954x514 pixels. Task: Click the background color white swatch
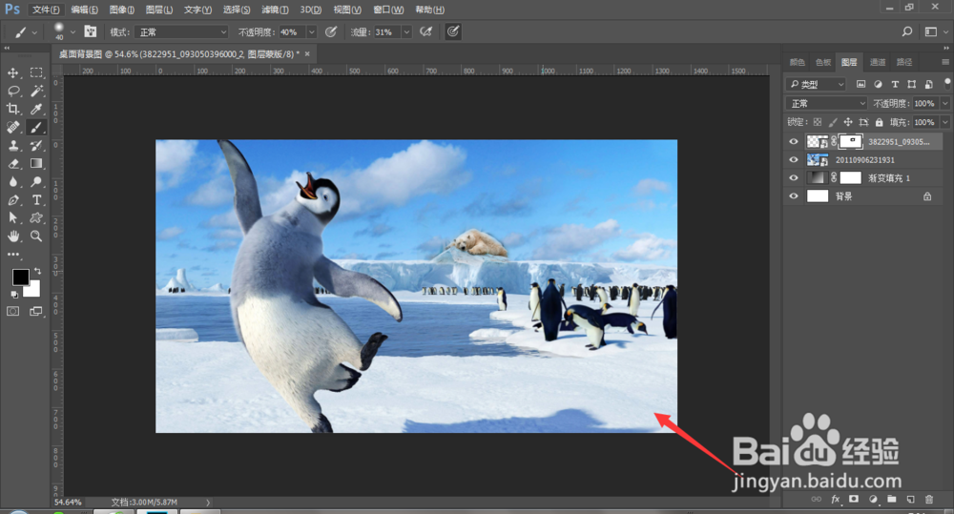34,292
